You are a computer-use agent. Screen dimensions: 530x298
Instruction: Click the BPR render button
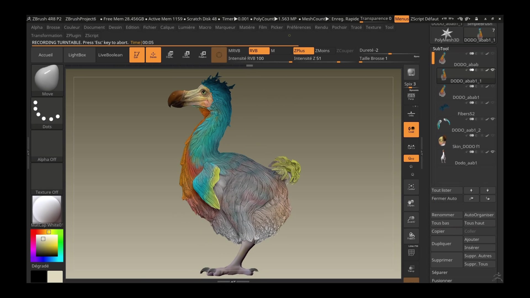(x=411, y=72)
